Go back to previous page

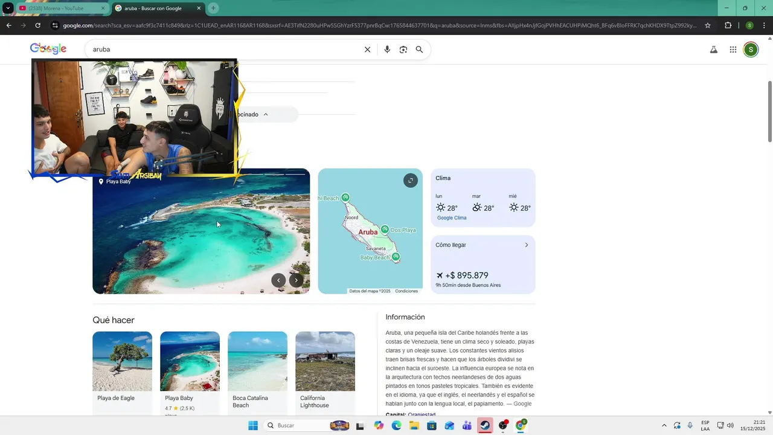point(8,25)
